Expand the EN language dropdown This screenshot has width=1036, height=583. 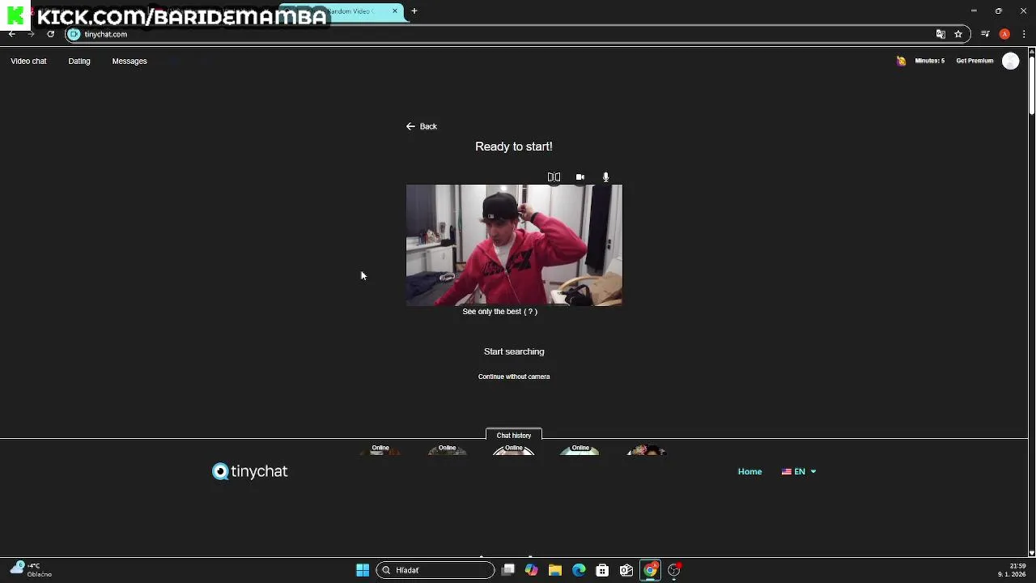tap(799, 471)
